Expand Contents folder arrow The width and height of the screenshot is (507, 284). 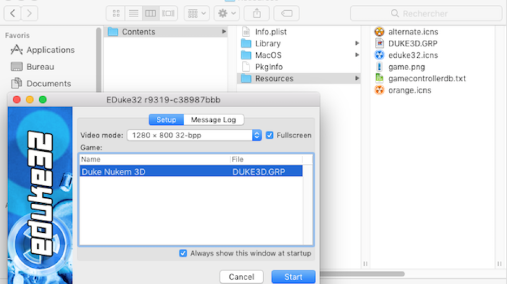coord(224,32)
